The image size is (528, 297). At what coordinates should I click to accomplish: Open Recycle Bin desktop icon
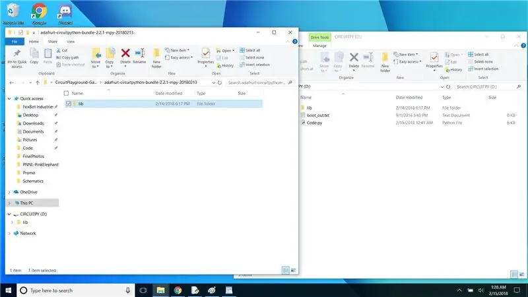click(x=13, y=14)
